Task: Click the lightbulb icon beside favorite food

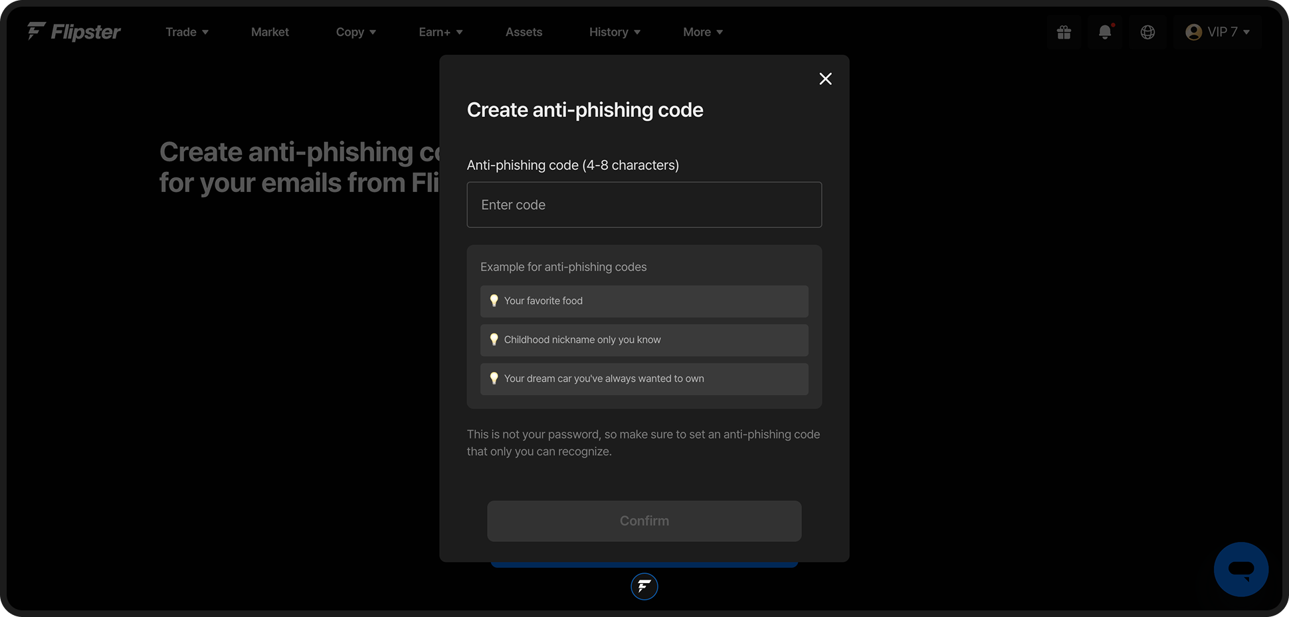Action: pos(494,300)
